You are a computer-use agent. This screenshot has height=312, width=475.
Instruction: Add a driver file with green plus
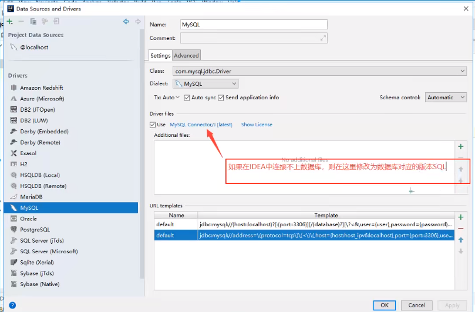tap(461, 147)
